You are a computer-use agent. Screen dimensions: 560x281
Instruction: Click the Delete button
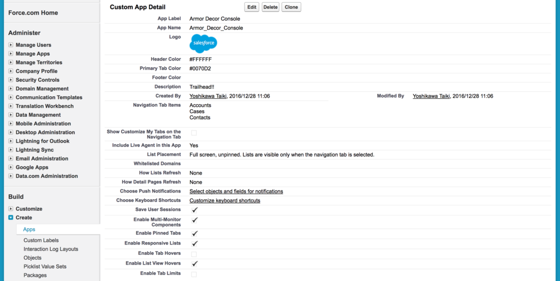click(x=270, y=7)
